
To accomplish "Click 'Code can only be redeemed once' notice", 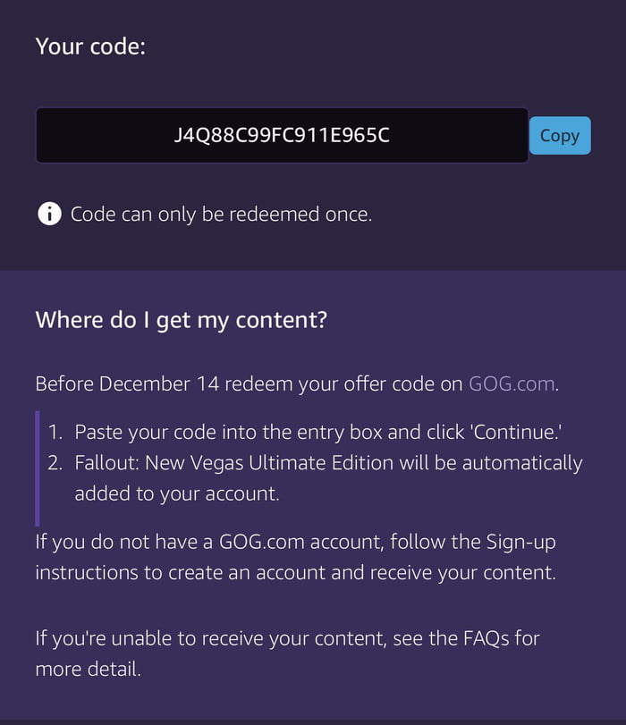I will [x=221, y=215].
